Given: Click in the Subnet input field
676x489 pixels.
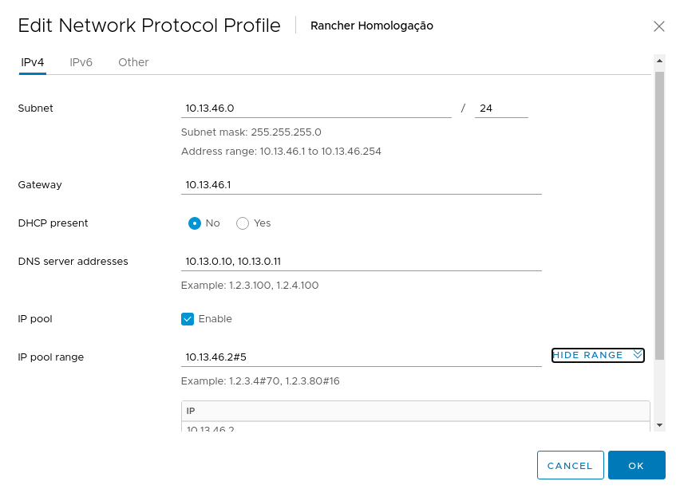Looking at the screenshot, I should (315, 108).
